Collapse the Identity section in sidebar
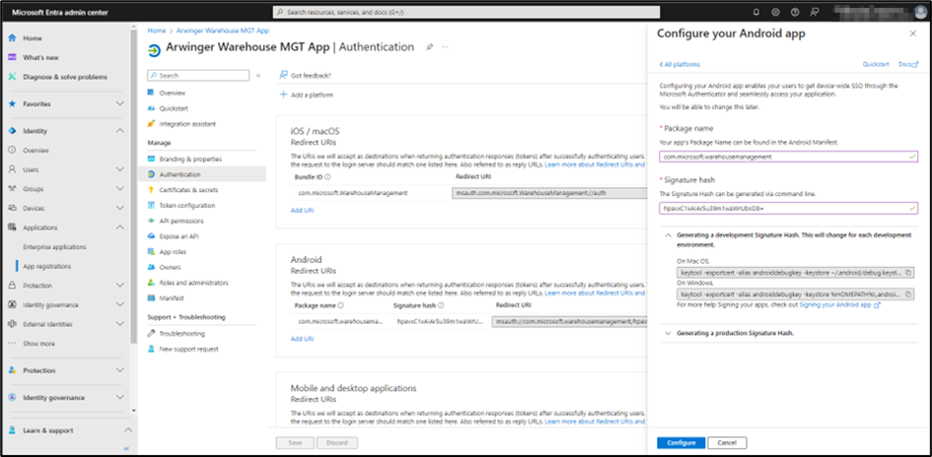Viewport: 932px width, 457px height. click(119, 131)
